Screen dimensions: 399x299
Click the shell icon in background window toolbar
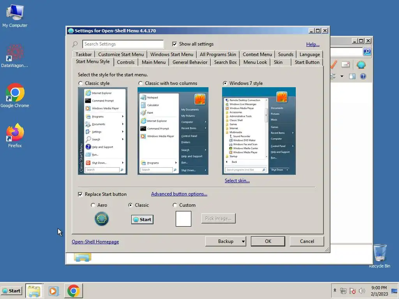click(361, 65)
